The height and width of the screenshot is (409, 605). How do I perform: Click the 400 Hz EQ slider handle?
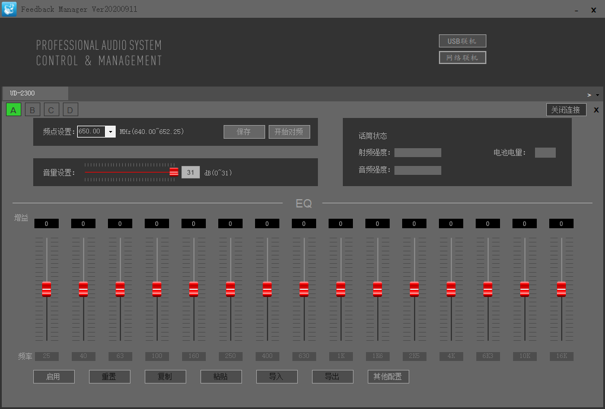267,289
